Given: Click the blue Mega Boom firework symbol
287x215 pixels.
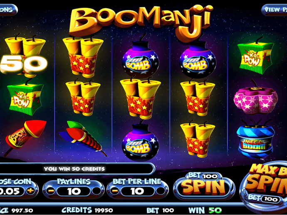Looking at the screenshot, I should 256,139.
